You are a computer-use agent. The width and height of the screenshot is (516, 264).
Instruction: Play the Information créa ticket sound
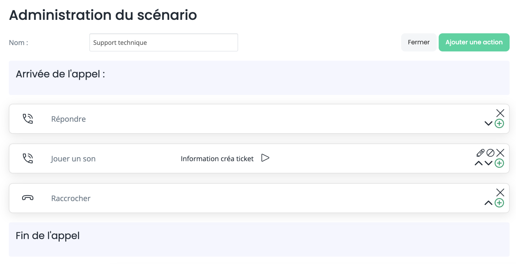(x=265, y=158)
